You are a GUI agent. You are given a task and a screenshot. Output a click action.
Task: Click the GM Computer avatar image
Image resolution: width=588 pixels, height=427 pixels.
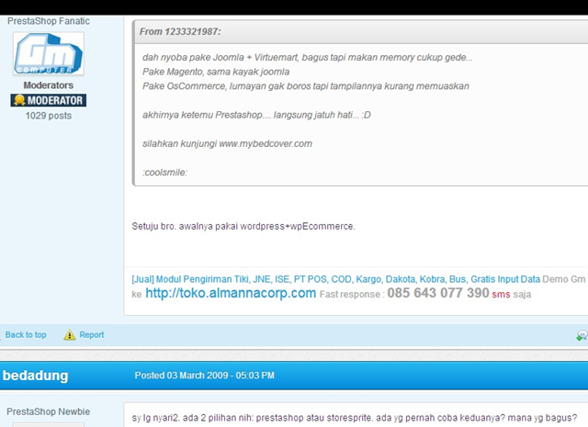tap(49, 53)
